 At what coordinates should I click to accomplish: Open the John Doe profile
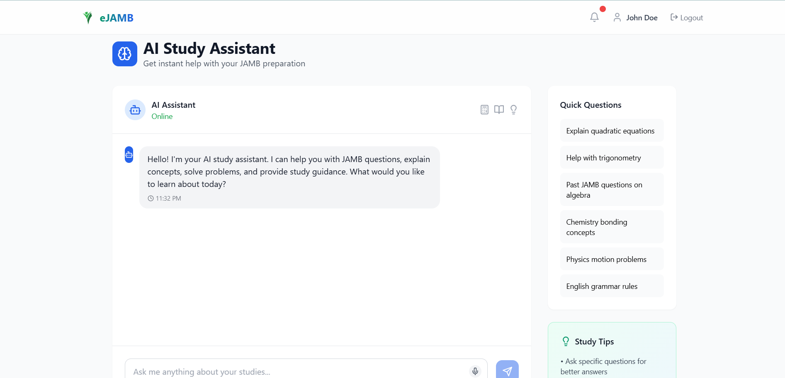pos(635,17)
